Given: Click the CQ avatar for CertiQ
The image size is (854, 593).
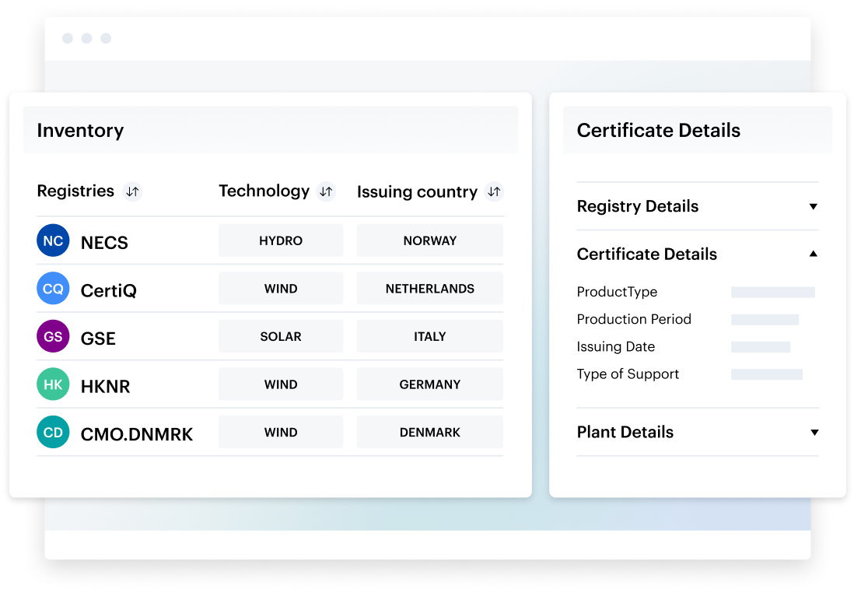Looking at the screenshot, I should click(53, 288).
